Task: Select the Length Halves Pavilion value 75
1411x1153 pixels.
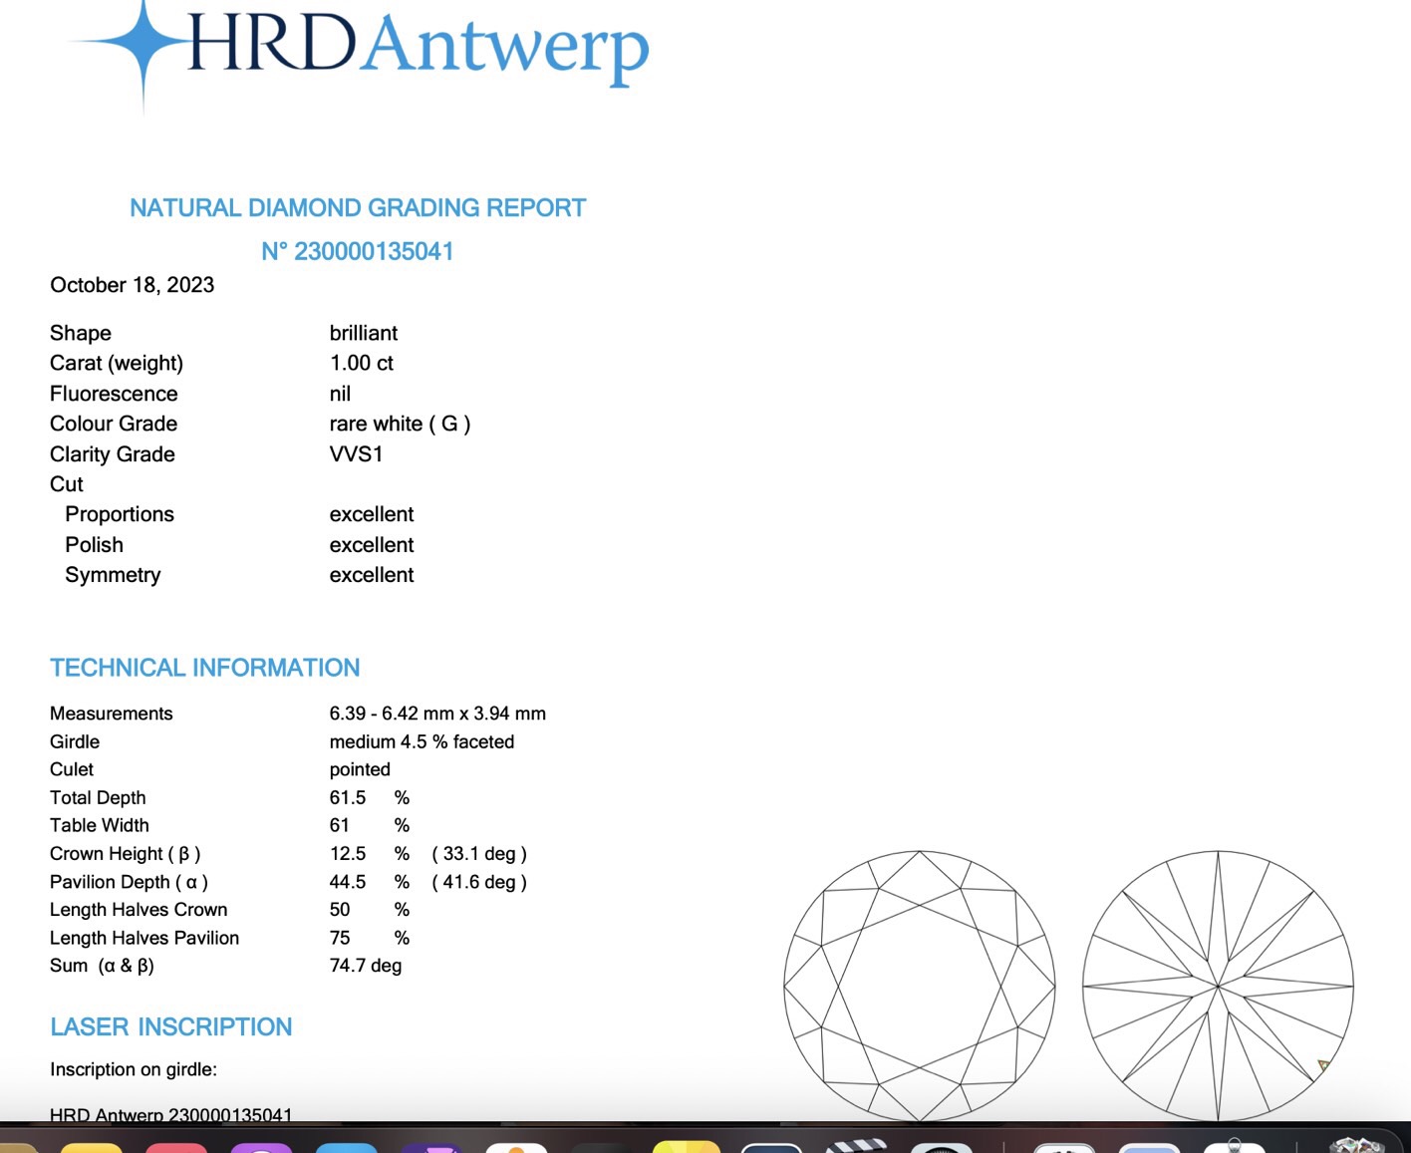Action: (340, 938)
